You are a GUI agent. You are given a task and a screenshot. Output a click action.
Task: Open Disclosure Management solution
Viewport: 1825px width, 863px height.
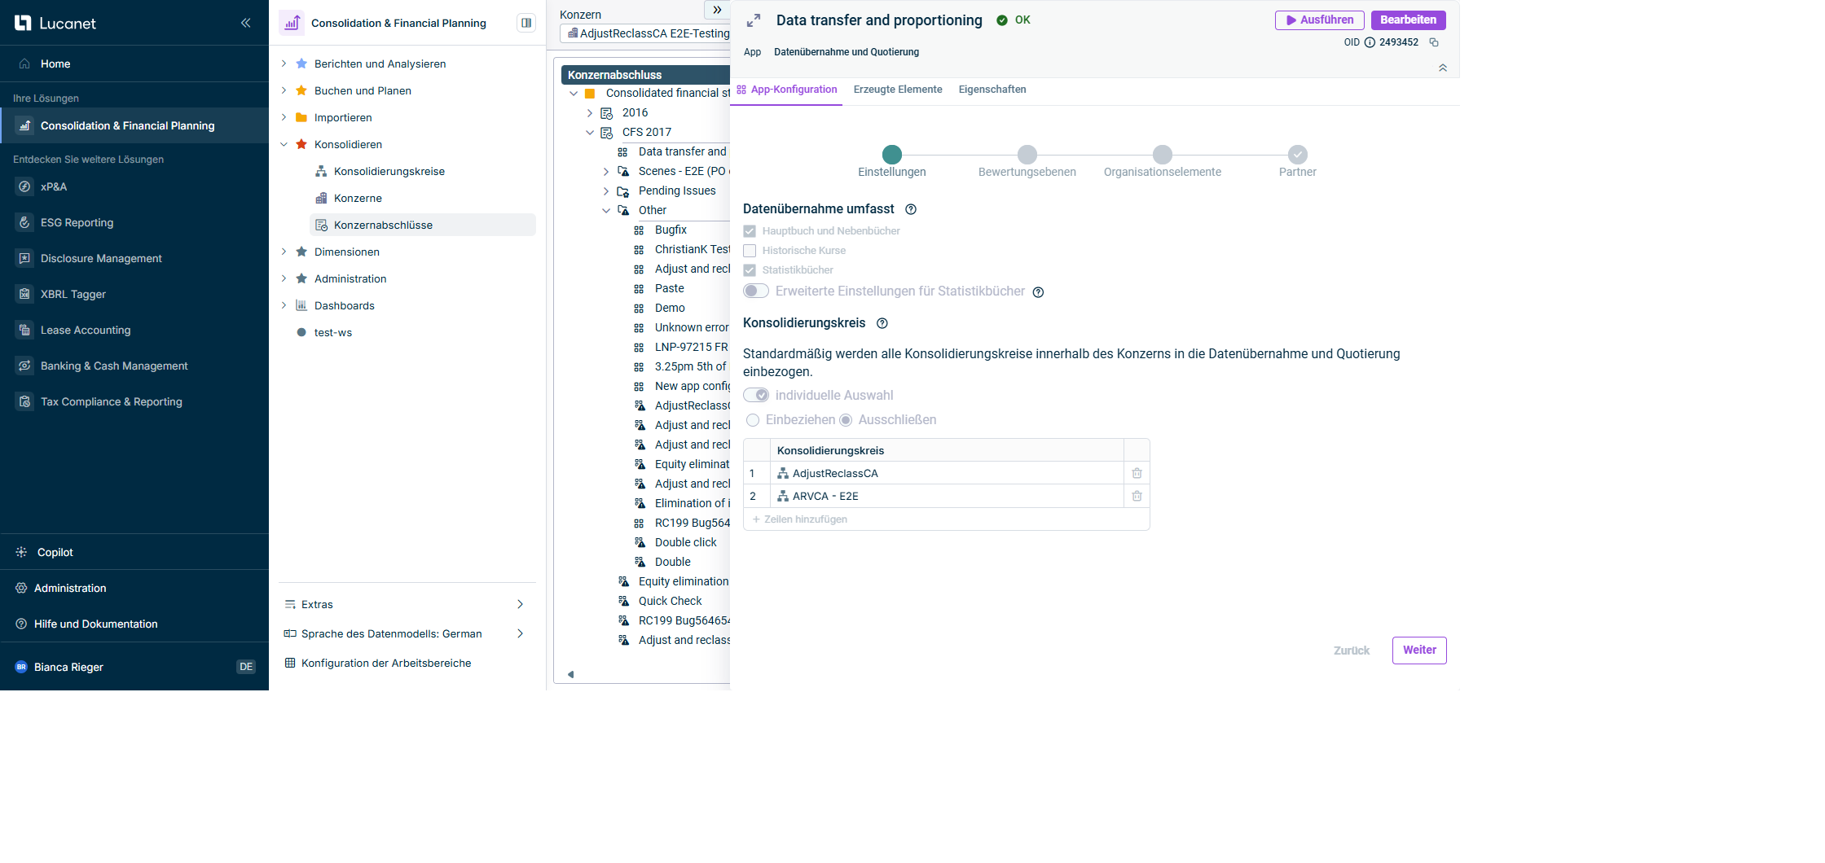[101, 258]
